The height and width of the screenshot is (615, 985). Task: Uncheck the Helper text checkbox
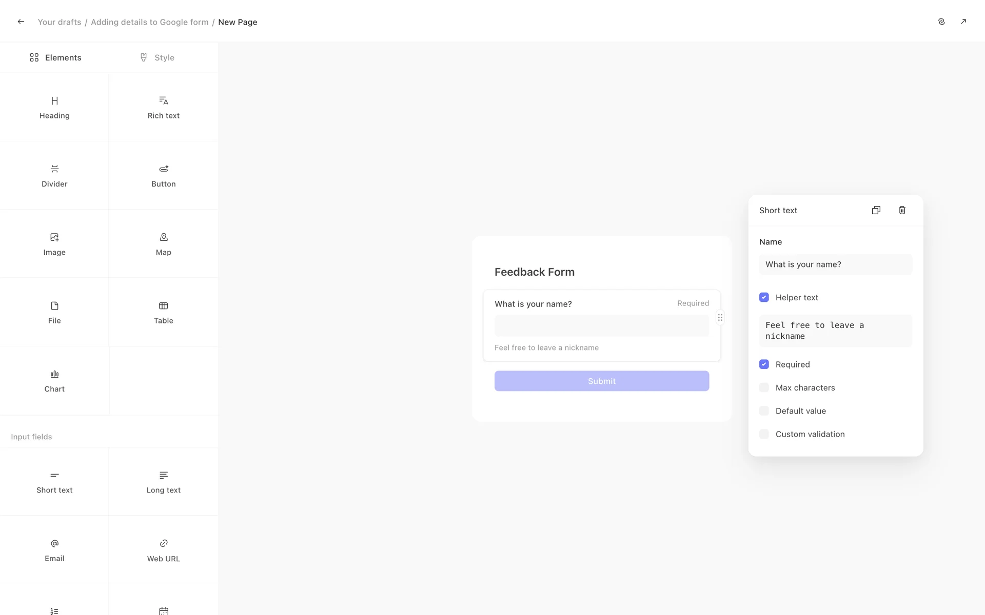point(764,297)
